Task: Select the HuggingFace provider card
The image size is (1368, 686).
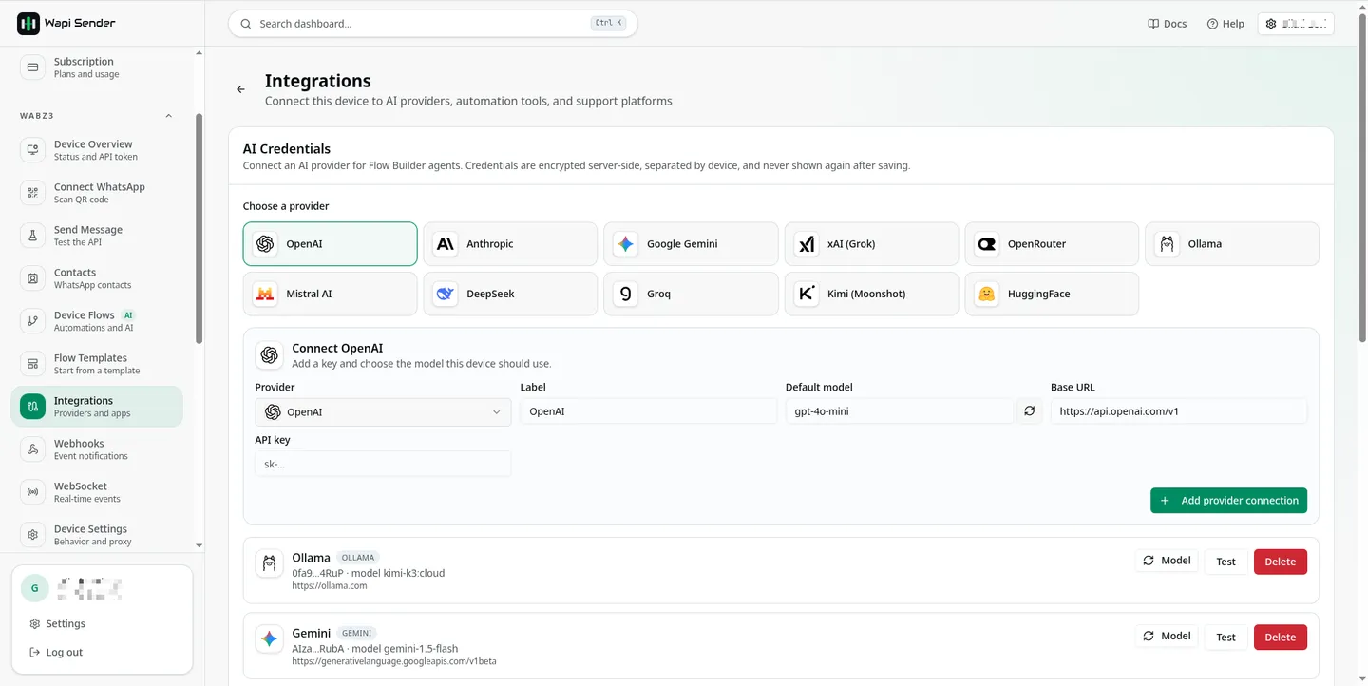Action: click(x=1052, y=295)
